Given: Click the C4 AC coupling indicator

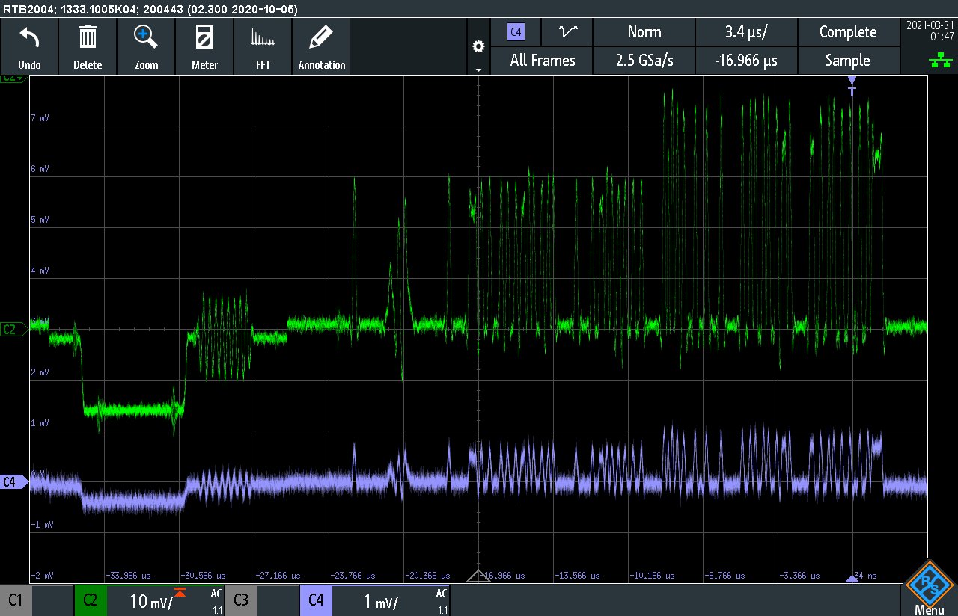Looking at the screenshot, I should 442,594.
